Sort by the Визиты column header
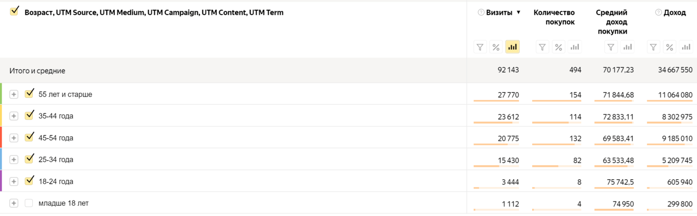This screenshot has width=697, height=216. (x=499, y=12)
